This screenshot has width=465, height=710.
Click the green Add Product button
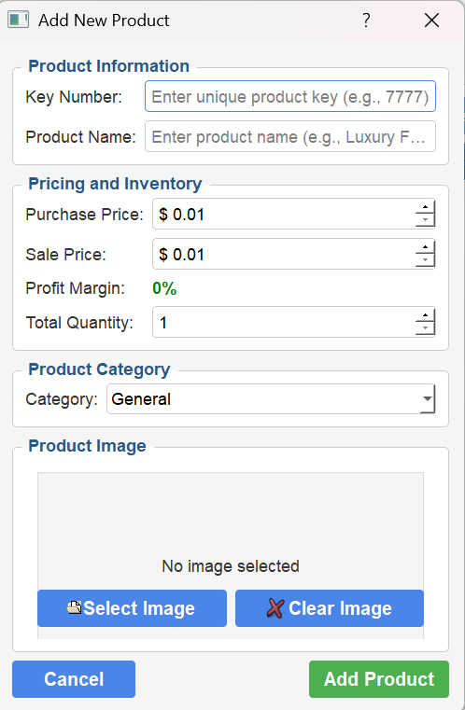[x=379, y=679]
